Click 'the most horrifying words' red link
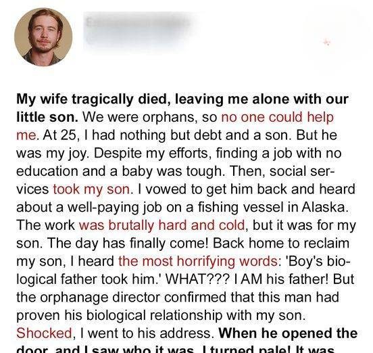The image size is (373, 353). (198, 261)
